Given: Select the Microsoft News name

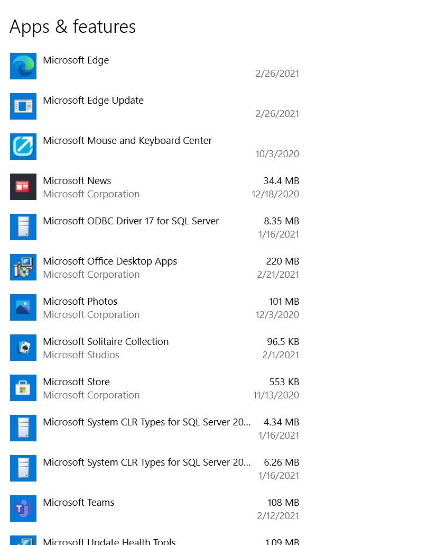Looking at the screenshot, I should pos(77,181).
